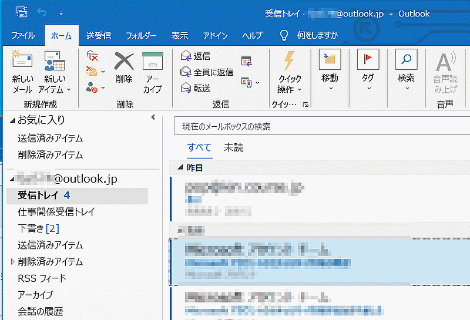The image size is (470, 320).
Task: Click the Move (移動) folder icon
Action: tap(330, 59)
